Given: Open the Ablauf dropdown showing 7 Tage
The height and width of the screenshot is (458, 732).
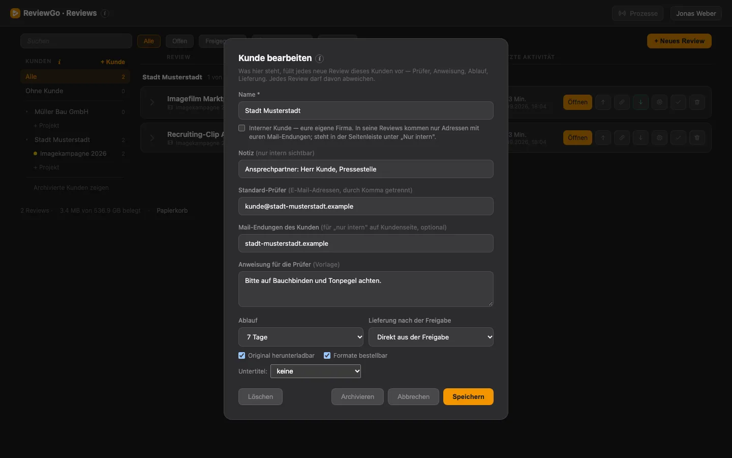Looking at the screenshot, I should pos(301,337).
